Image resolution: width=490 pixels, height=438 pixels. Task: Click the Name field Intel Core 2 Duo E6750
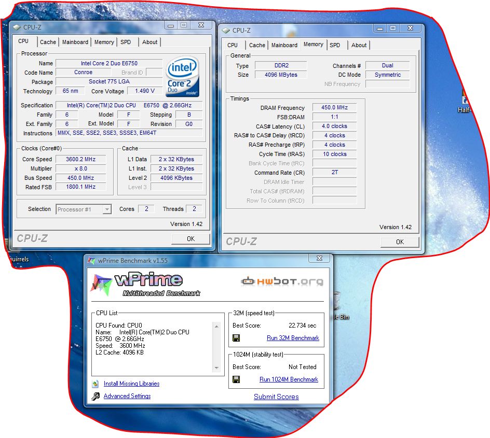pyautogui.click(x=109, y=63)
